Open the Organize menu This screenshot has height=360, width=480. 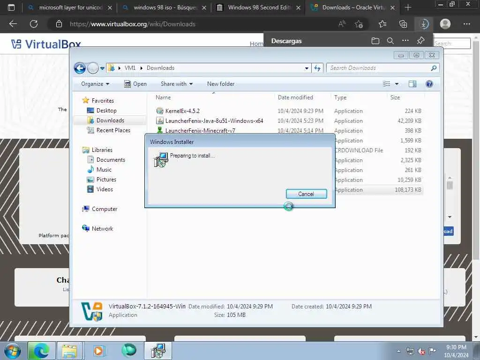click(95, 84)
